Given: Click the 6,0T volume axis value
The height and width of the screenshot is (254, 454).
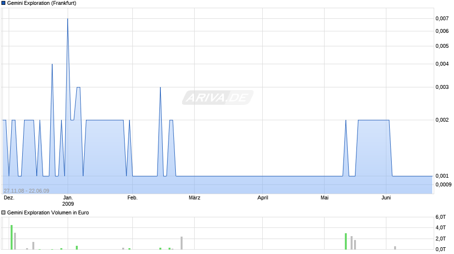Looking at the screenshot, I should [x=440, y=217].
